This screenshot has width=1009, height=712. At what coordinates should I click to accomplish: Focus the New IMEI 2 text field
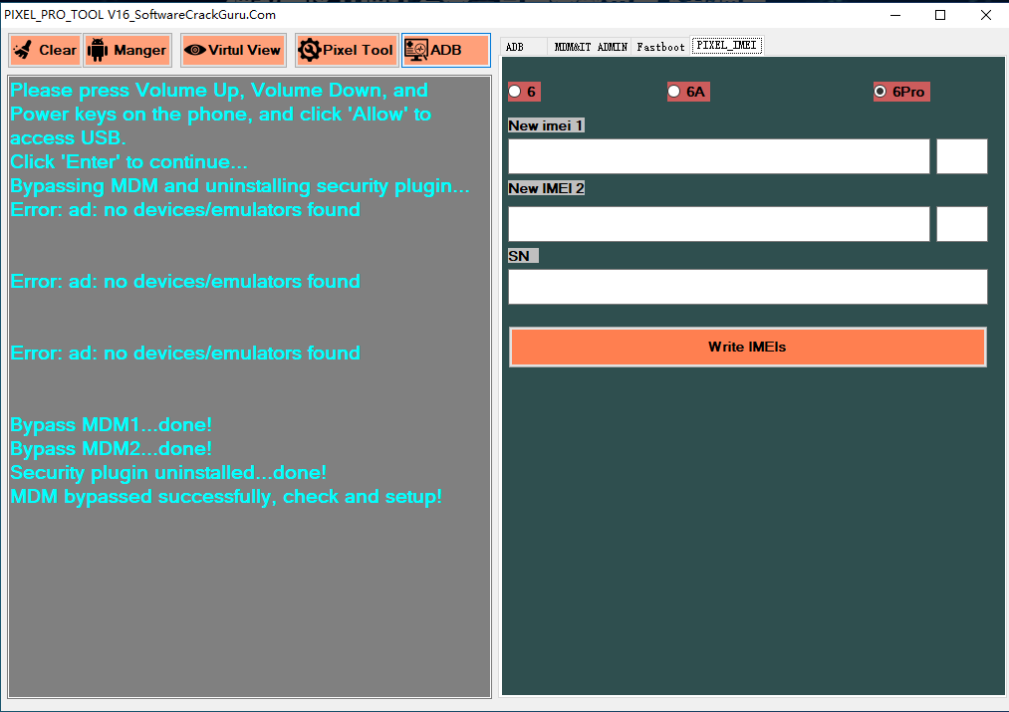point(718,224)
